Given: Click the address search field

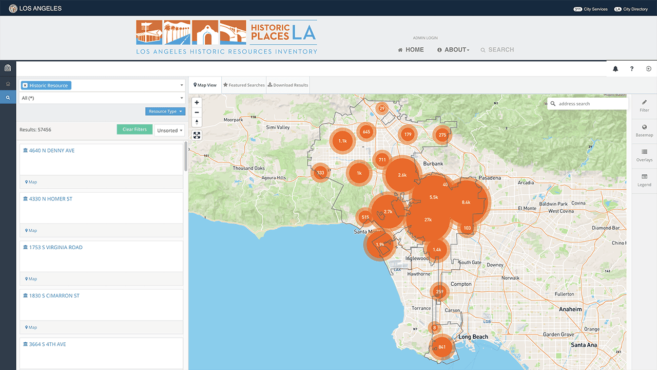Looking at the screenshot, I should (590, 104).
